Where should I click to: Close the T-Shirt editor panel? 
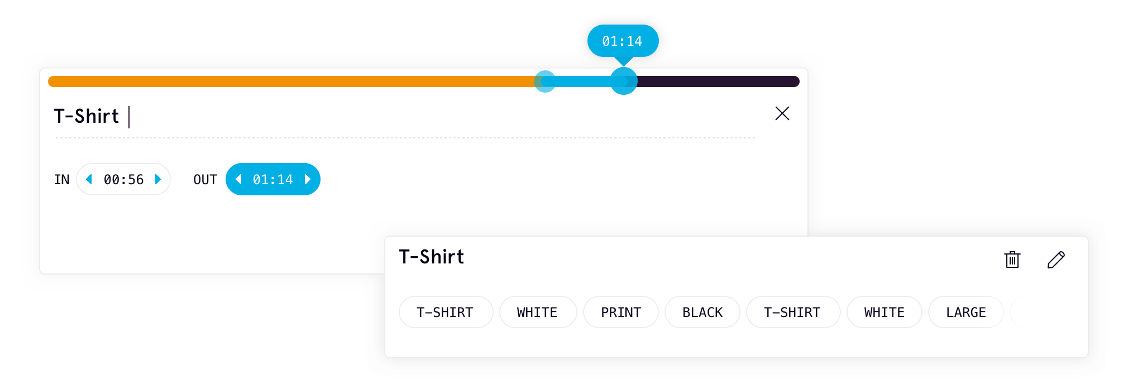(x=782, y=113)
